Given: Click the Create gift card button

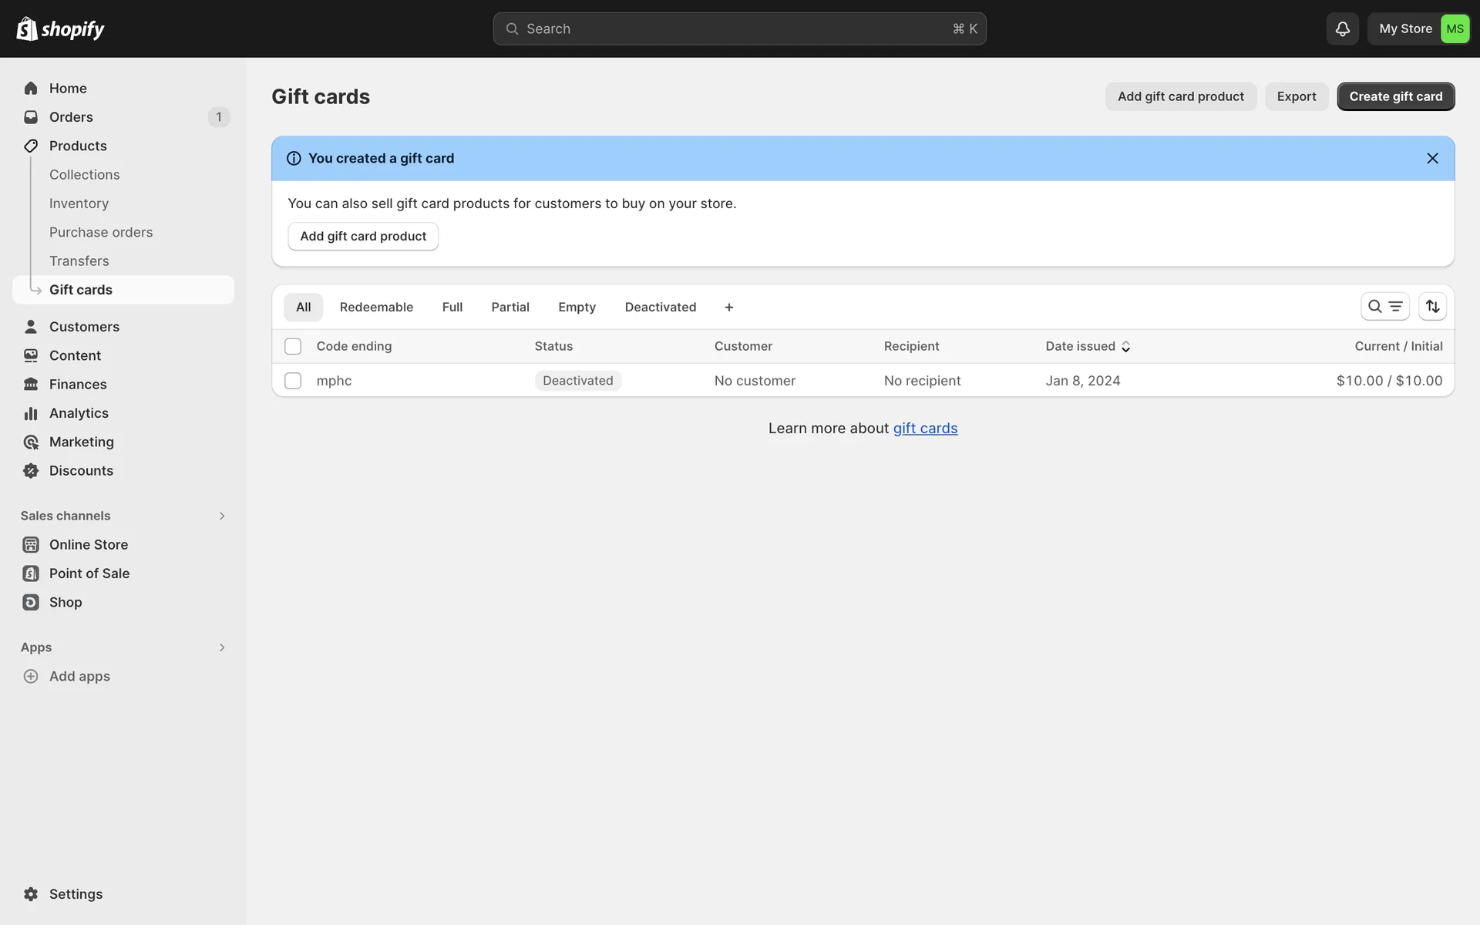Looking at the screenshot, I should click(1395, 96).
